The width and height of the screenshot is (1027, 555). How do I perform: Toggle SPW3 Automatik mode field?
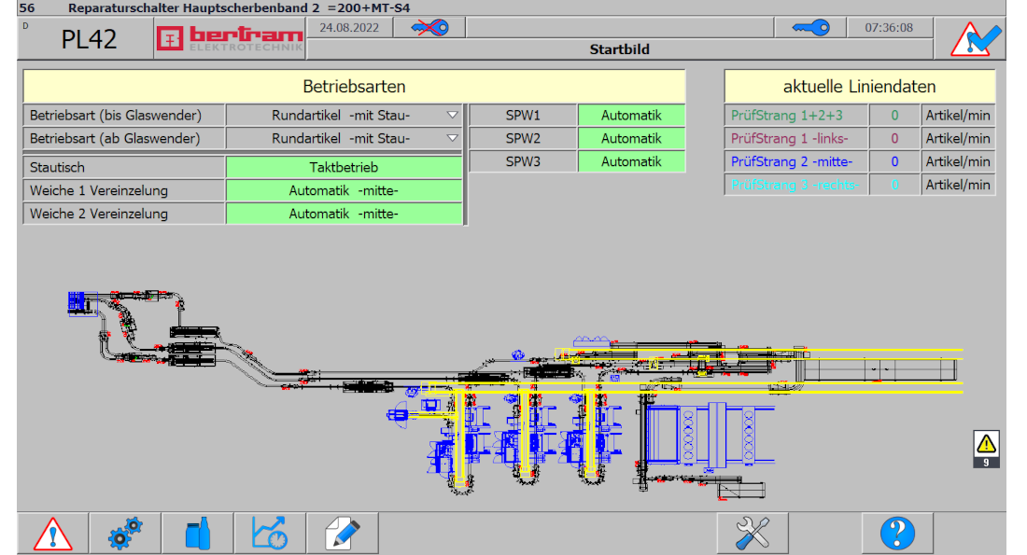click(x=631, y=161)
